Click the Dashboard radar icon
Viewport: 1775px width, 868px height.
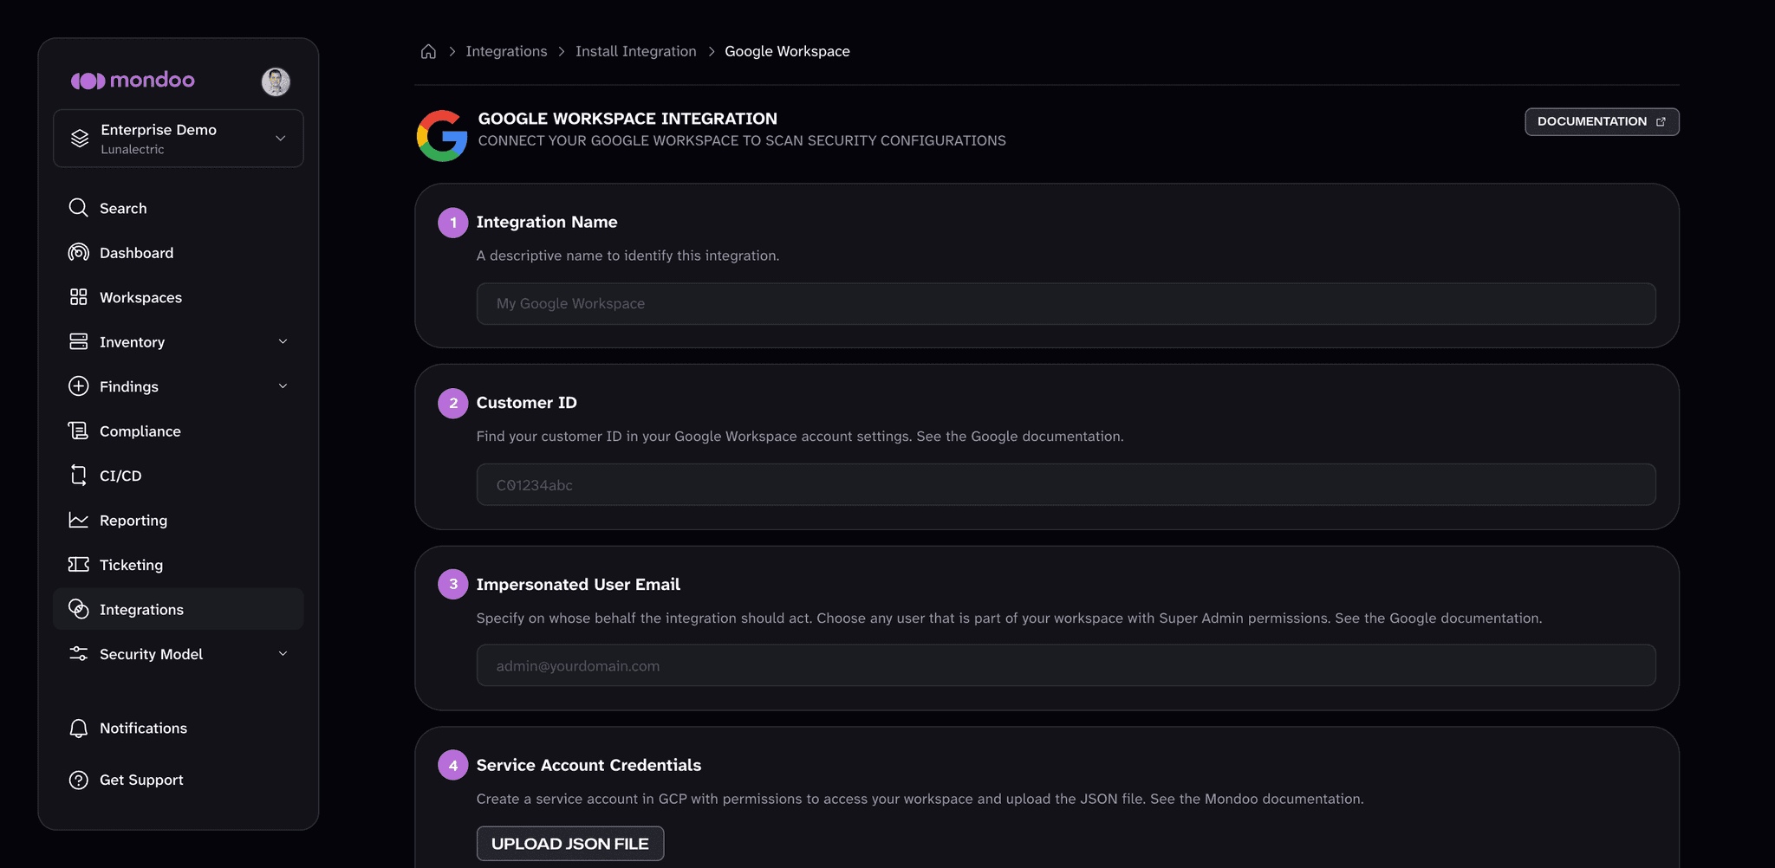click(x=78, y=252)
